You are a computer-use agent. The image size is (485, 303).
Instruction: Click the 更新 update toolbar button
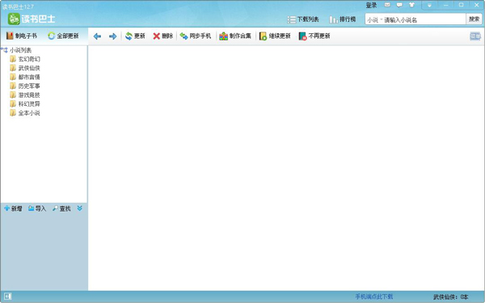[x=135, y=36]
